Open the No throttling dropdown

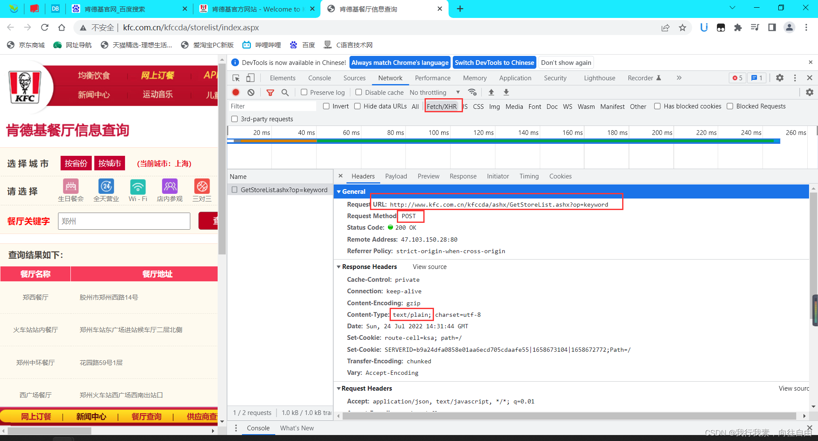coord(435,92)
